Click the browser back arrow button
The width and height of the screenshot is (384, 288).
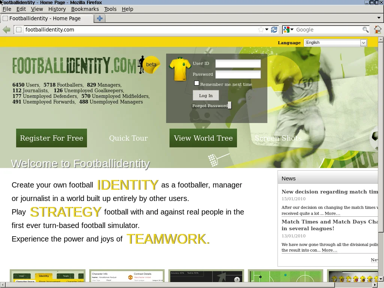pyautogui.click(x=6, y=30)
